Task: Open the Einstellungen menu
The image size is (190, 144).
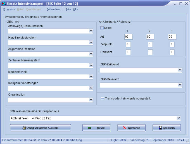Action: pos(34,9)
